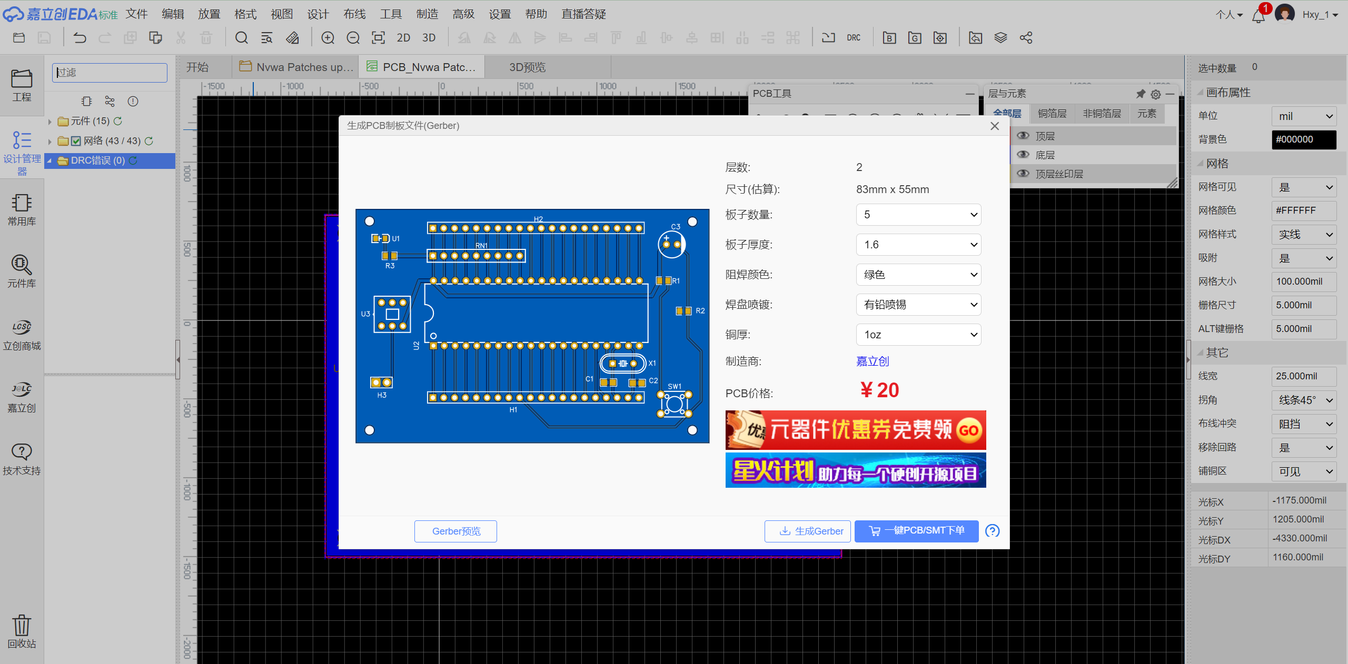This screenshot has height=664, width=1348.
Task: Click the notification bell icon
Action: [1258, 16]
